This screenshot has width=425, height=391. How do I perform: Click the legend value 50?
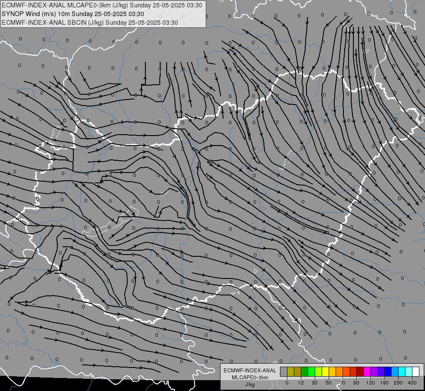click(x=329, y=383)
